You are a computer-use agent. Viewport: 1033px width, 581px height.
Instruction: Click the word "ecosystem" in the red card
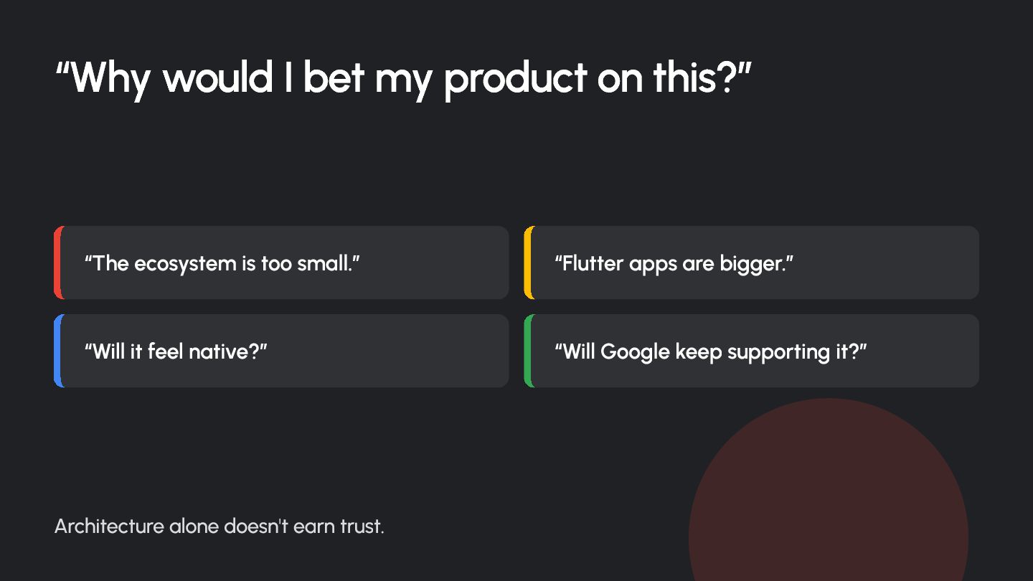tap(185, 264)
